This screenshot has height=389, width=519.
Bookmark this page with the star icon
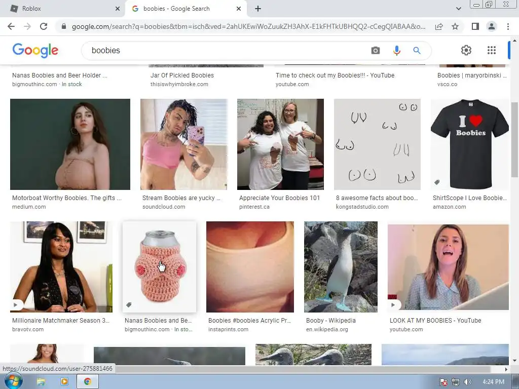(455, 26)
